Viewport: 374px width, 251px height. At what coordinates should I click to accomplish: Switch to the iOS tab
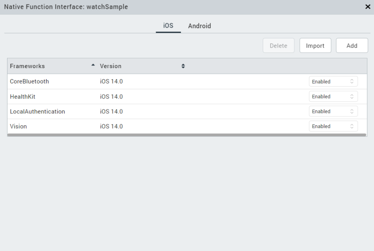168,26
